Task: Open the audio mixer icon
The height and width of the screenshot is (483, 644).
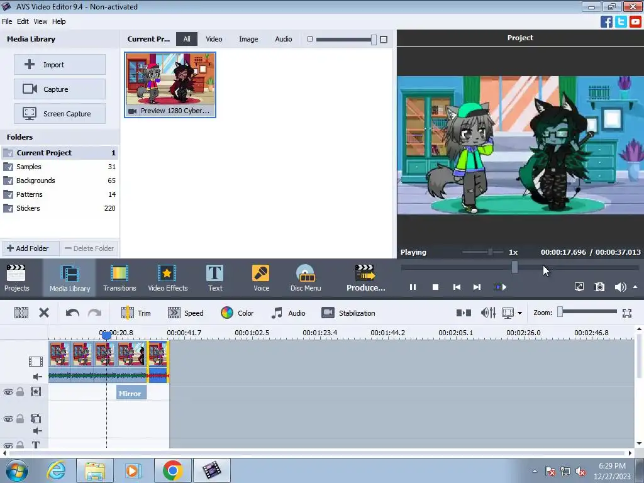Action: [488, 313]
